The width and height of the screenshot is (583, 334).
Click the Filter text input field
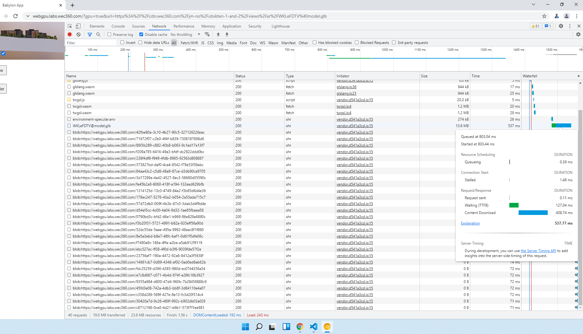click(x=91, y=43)
